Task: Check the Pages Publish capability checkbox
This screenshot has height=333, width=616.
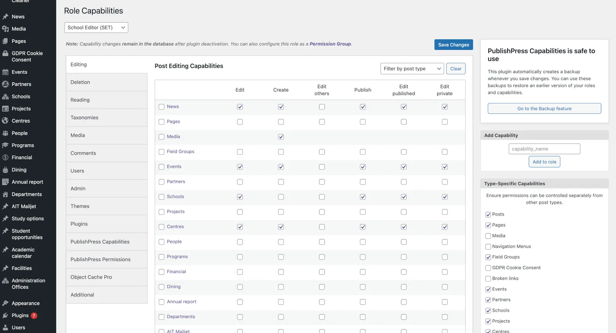Action: [x=363, y=122]
